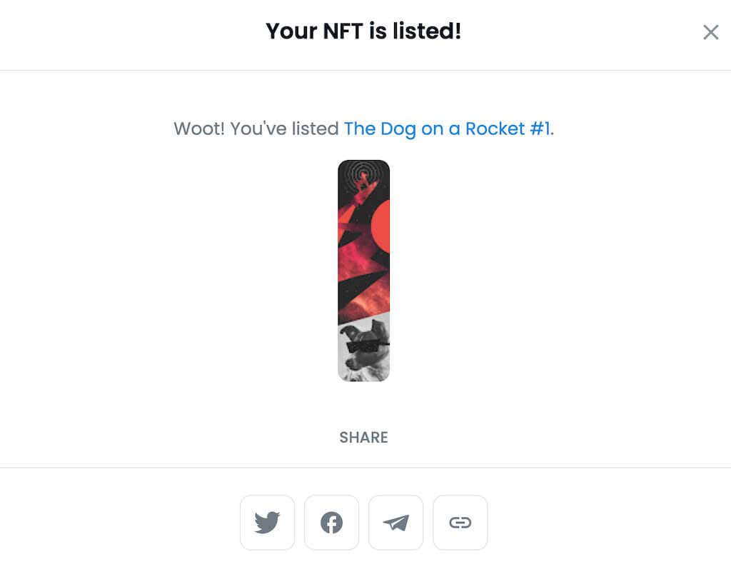The height and width of the screenshot is (572, 731).
Task: Share the listing on Twitter
Action: coord(267,523)
